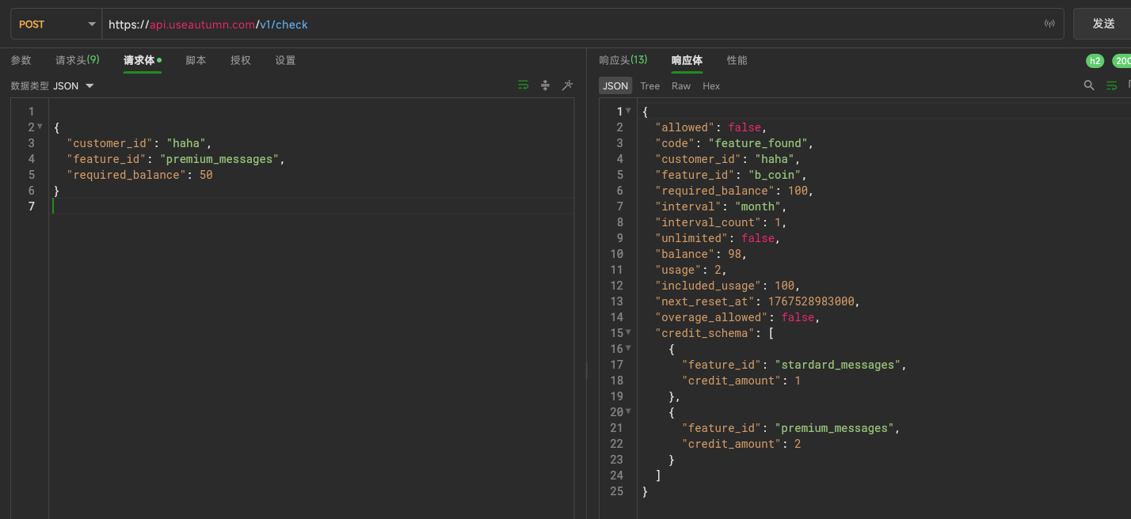Image resolution: width=1131 pixels, height=519 pixels.
Task: Open the POST method dropdown
Action: pyautogui.click(x=55, y=25)
